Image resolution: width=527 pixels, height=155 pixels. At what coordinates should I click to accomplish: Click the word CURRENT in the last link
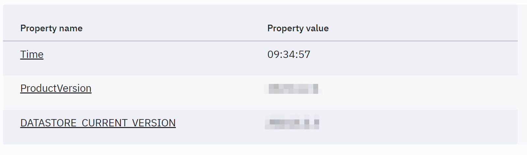(x=104, y=123)
